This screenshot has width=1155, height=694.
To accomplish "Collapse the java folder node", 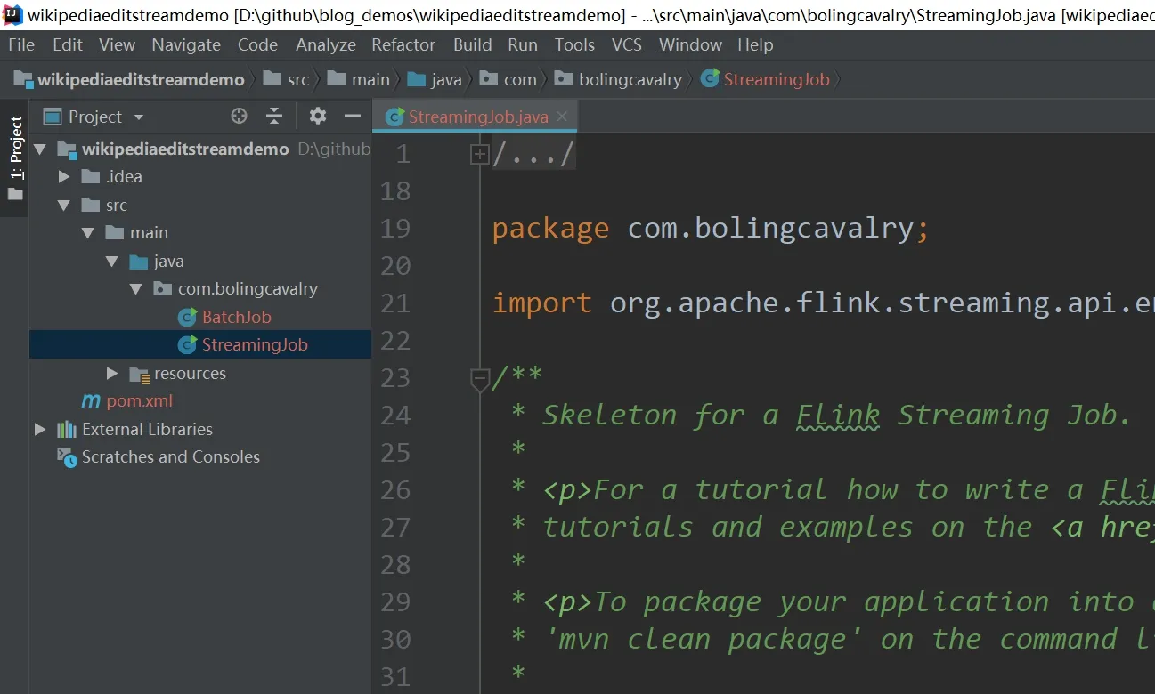I will coord(111,262).
